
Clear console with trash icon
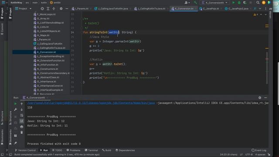21,133
